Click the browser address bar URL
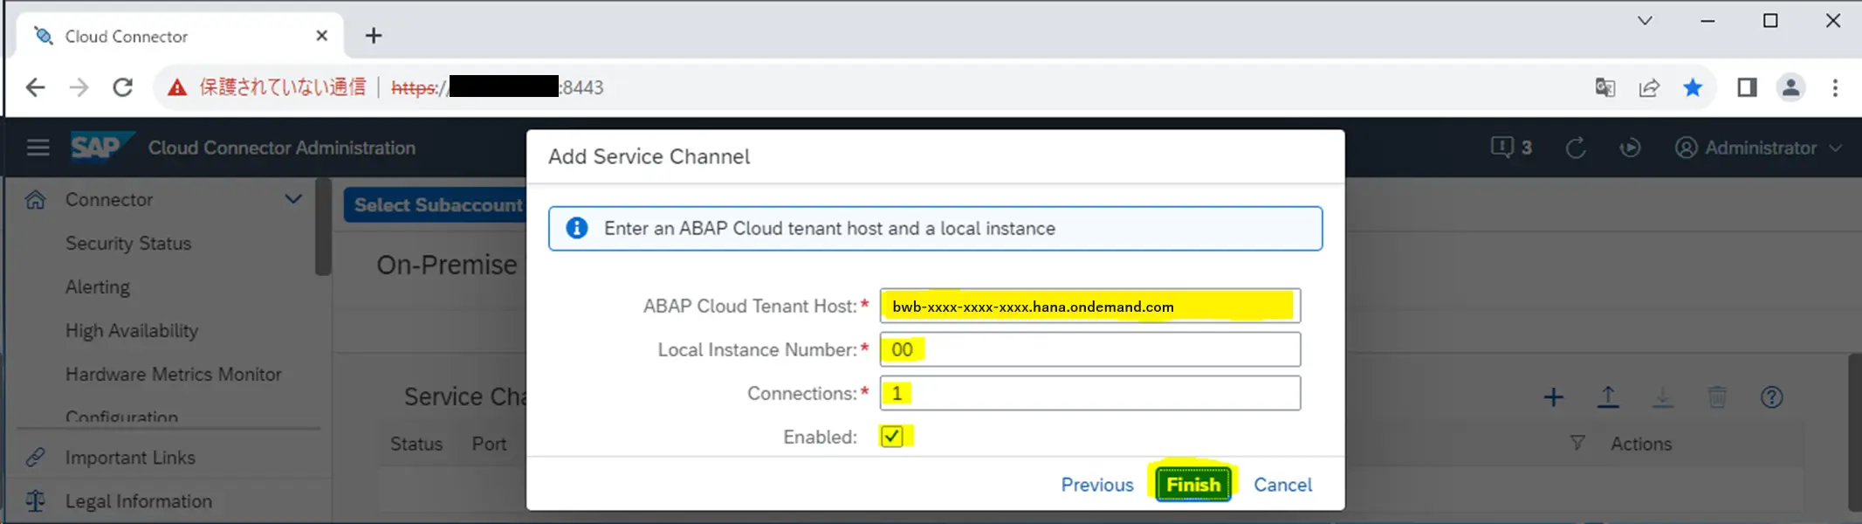The width and height of the screenshot is (1862, 524). 498,87
